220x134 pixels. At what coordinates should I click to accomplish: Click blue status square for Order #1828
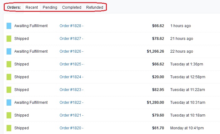(9, 26)
